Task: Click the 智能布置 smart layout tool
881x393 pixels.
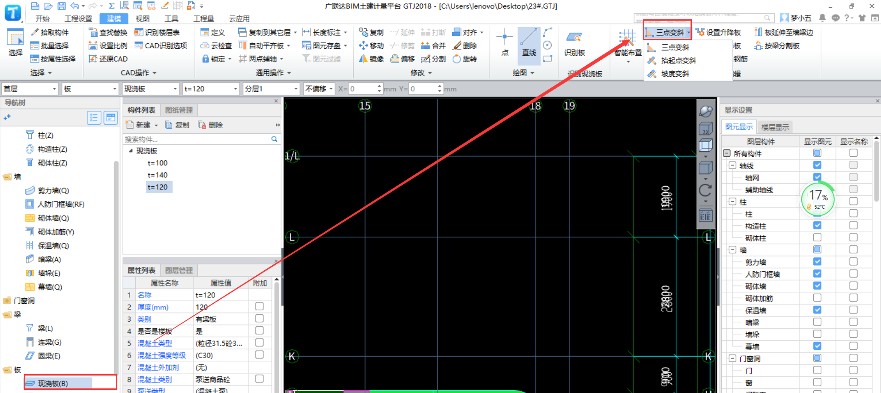Action: click(x=628, y=45)
